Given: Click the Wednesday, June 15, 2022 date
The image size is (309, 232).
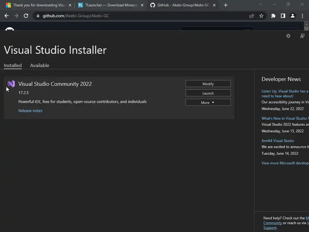Looking at the screenshot, I should [282, 131].
